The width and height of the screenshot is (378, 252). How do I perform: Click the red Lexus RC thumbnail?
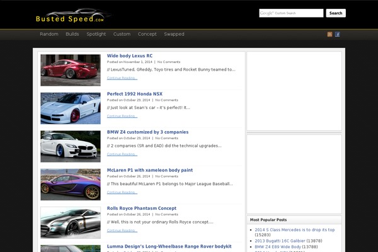[x=71, y=70]
